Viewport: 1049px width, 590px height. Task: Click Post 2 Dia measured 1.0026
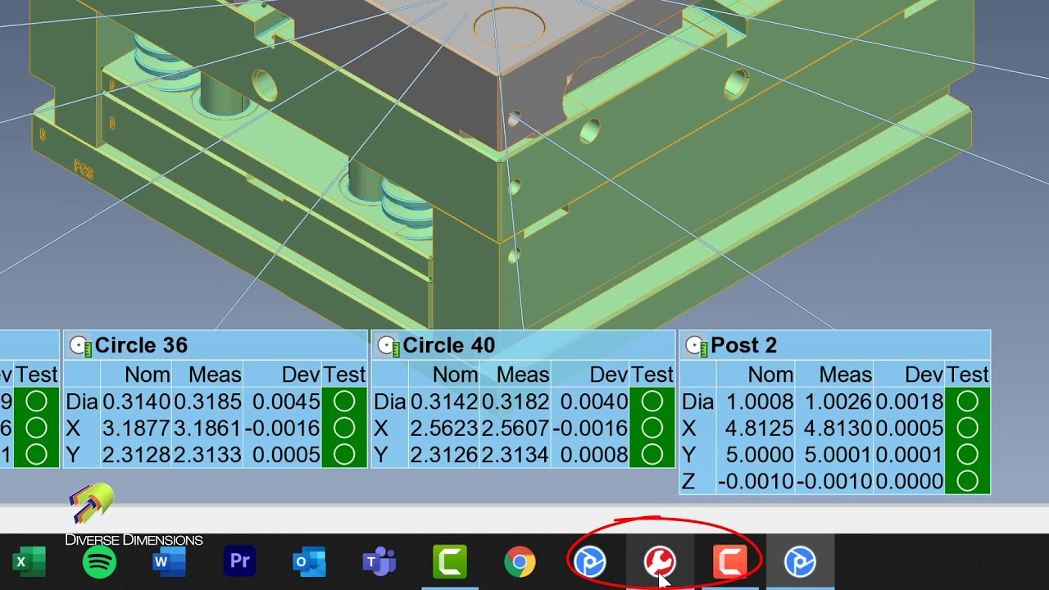tap(838, 402)
